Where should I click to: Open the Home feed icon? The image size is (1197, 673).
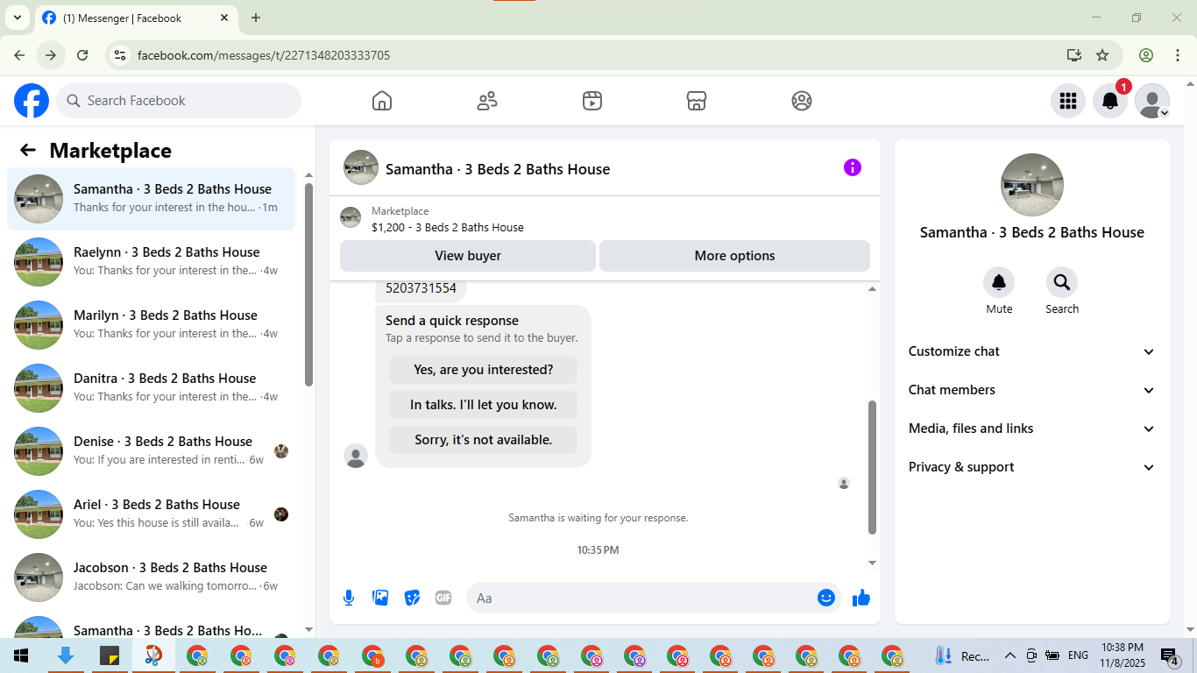(382, 101)
